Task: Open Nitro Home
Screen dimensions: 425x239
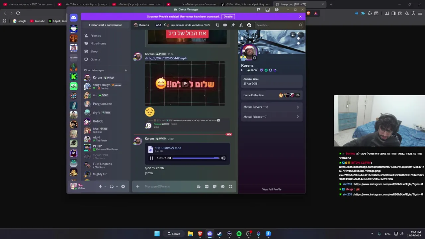Action: (x=106, y=43)
